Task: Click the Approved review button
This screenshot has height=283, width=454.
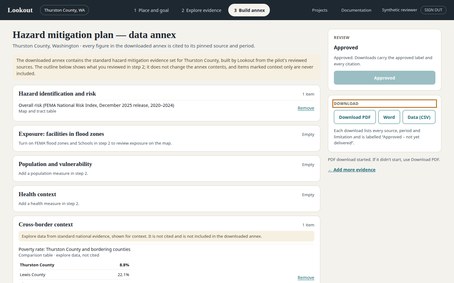Action: [x=385, y=78]
